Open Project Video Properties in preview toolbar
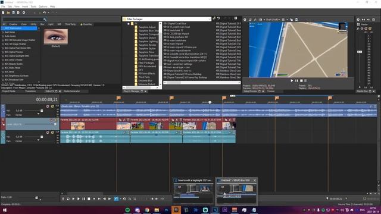The width and height of the screenshot is (381, 214). tap(245, 20)
